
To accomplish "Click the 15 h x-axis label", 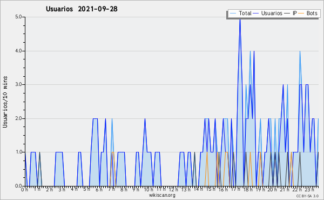I will click(211, 190).
